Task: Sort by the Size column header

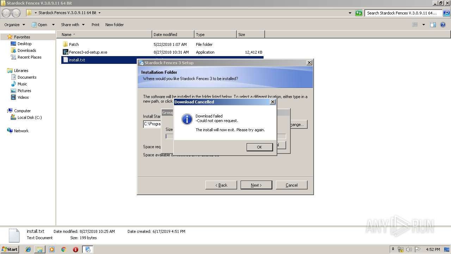Action: (x=251, y=35)
